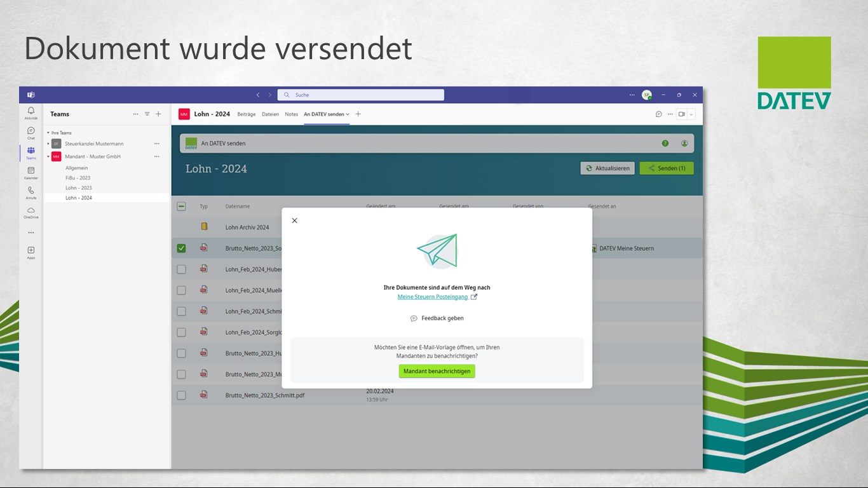Go back with the left arrow
Viewport: 868px width, 488px height.
pyautogui.click(x=258, y=95)
